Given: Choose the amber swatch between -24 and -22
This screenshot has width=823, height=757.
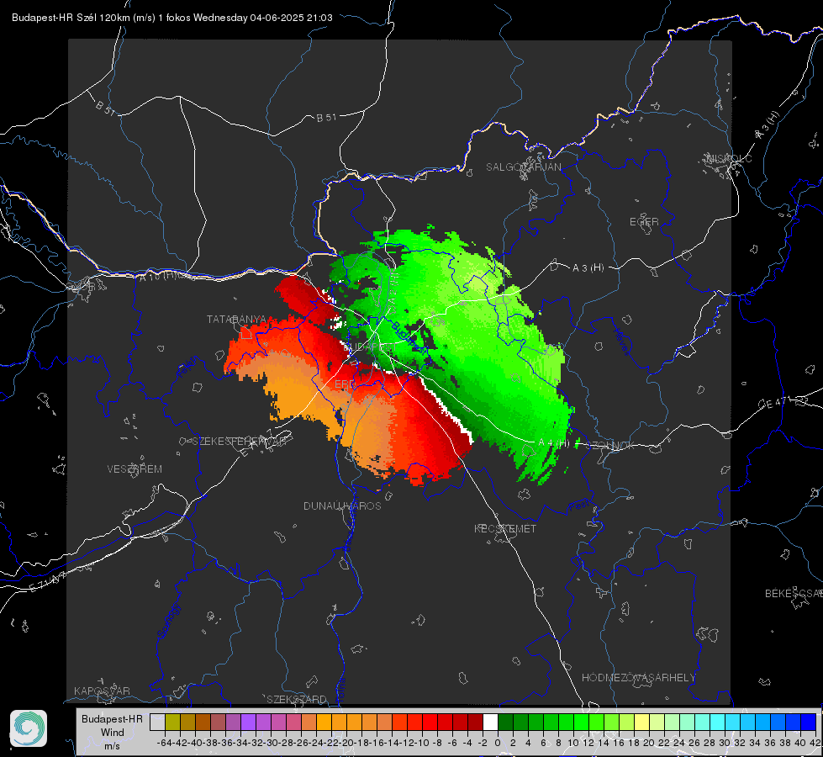Looking at the screenshot, I should pos(324,722).
